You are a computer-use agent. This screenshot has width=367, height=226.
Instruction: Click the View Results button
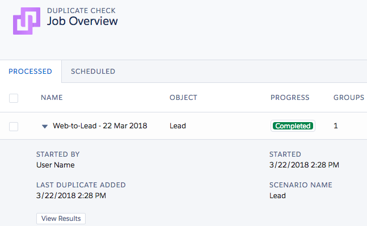point(61,219)
